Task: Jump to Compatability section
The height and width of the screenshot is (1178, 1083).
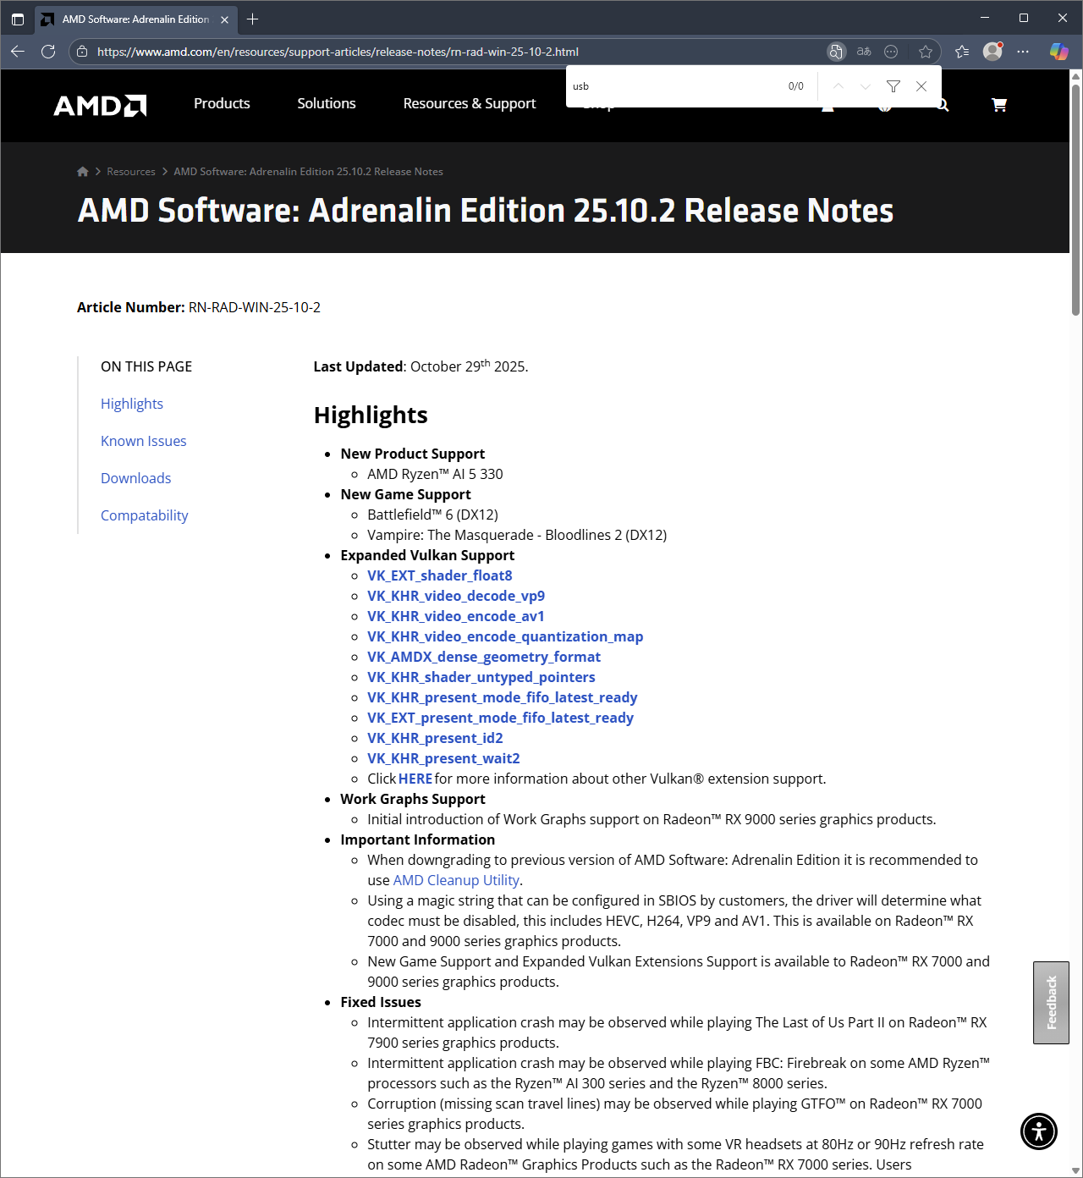Action: [x=145, y=515]
